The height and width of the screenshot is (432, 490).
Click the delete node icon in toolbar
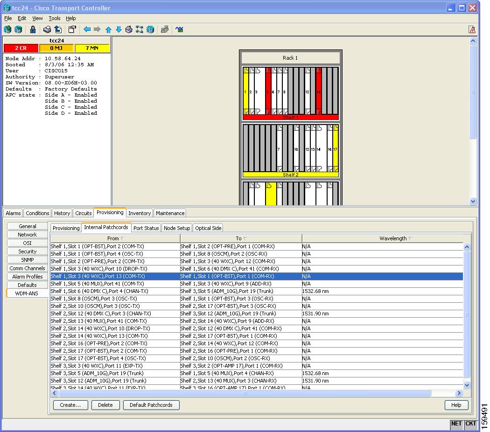tap(19, 29)
